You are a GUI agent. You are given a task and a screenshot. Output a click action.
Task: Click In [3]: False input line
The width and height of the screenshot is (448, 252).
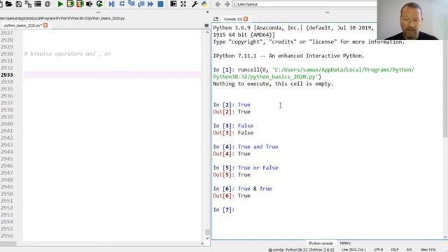[x=233, y=126]
